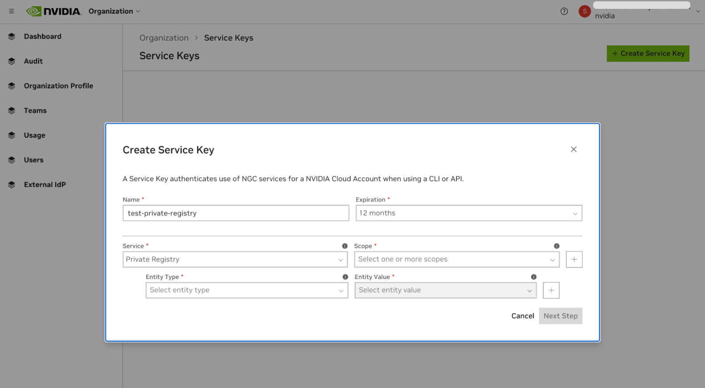Viewport: 705px width, 388px height.
Task: Open the Organization dropdown in header
Action: point(114,11)
